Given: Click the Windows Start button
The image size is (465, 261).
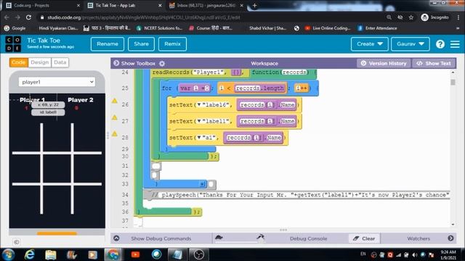Looking at the screenshot, I should coord(8,254).
